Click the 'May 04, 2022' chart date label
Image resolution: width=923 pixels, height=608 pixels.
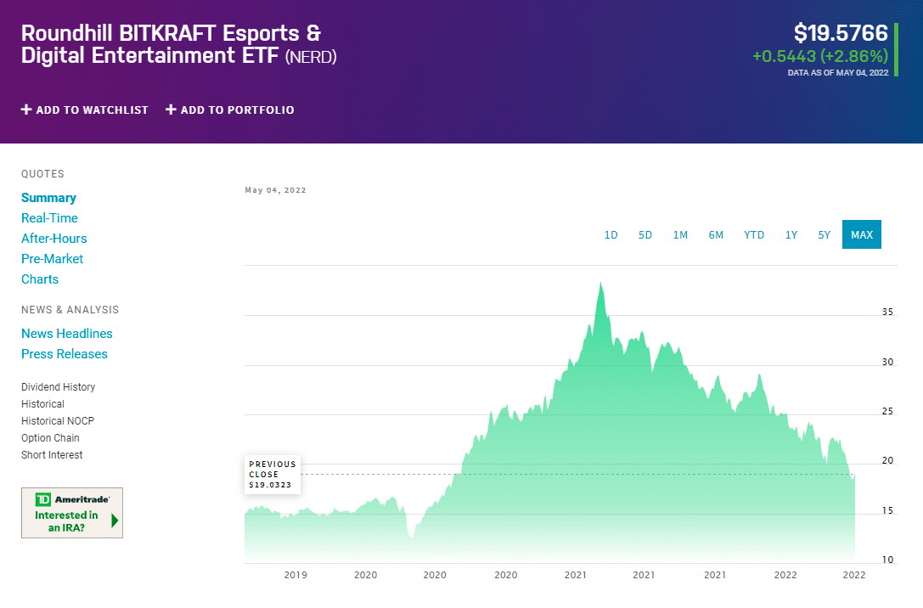coord(275,190)
